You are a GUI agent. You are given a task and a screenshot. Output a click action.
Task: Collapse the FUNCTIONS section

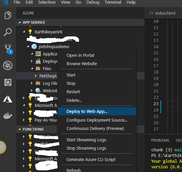tap(20, 129)
